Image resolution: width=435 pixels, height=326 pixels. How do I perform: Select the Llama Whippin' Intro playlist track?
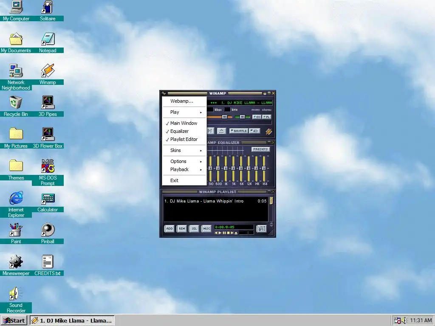(215, 201)
